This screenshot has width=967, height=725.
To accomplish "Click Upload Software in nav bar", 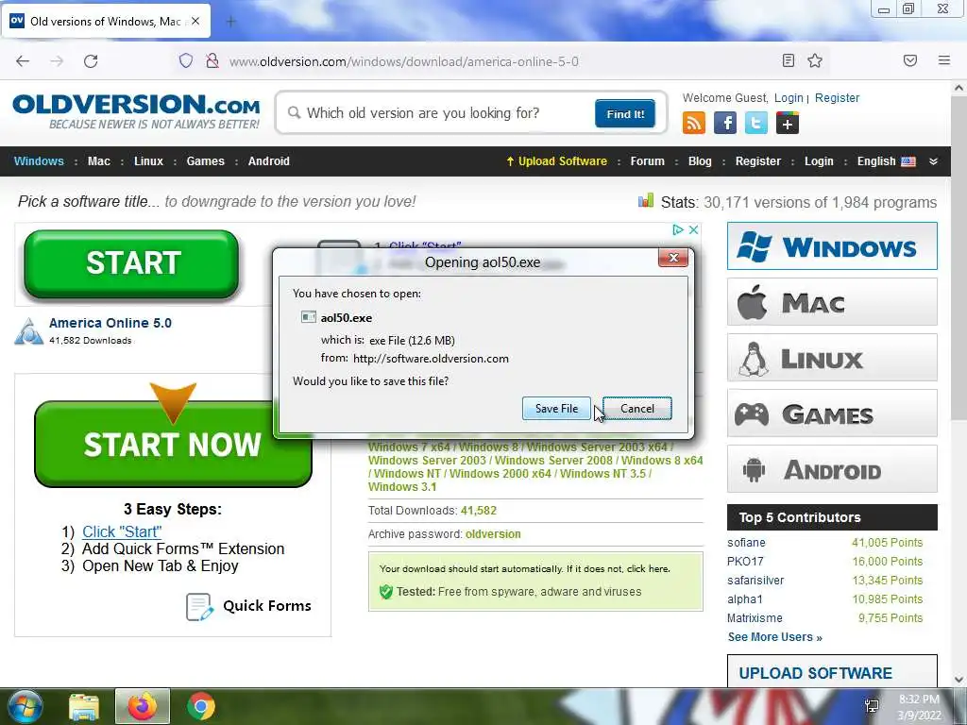I will coord(556,161).
